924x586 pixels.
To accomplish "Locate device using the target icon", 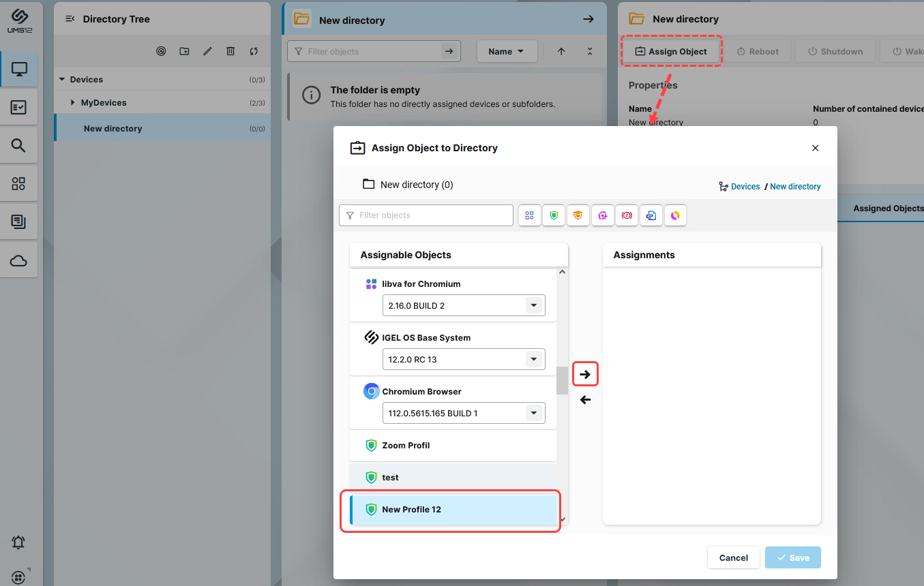I will tap(161, 50).
